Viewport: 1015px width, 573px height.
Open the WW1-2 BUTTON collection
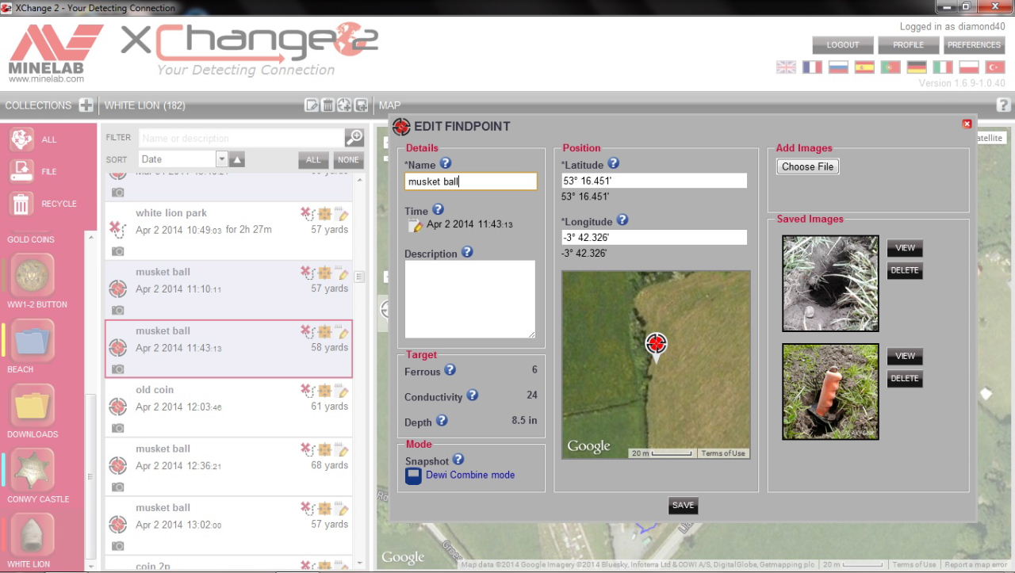(33, 275)
